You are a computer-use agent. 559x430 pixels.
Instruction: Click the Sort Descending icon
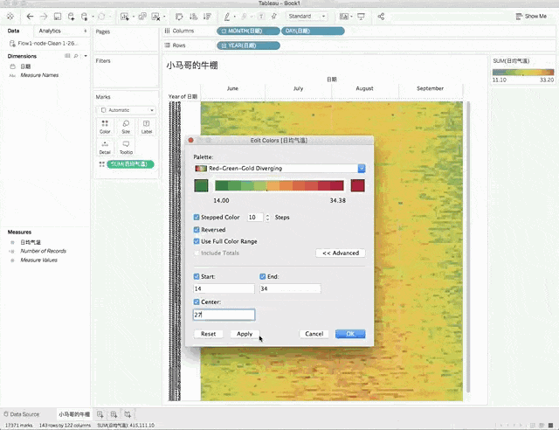click(207, 17)
